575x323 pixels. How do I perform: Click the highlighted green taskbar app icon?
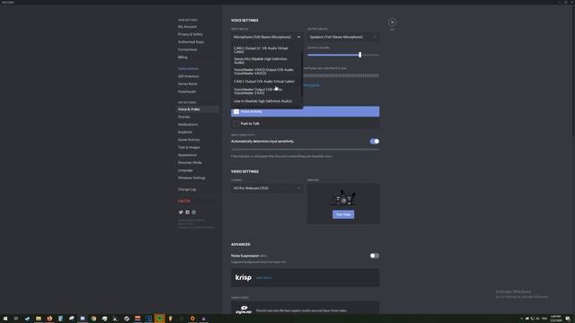pyautogui.click(x=160, y=319)
